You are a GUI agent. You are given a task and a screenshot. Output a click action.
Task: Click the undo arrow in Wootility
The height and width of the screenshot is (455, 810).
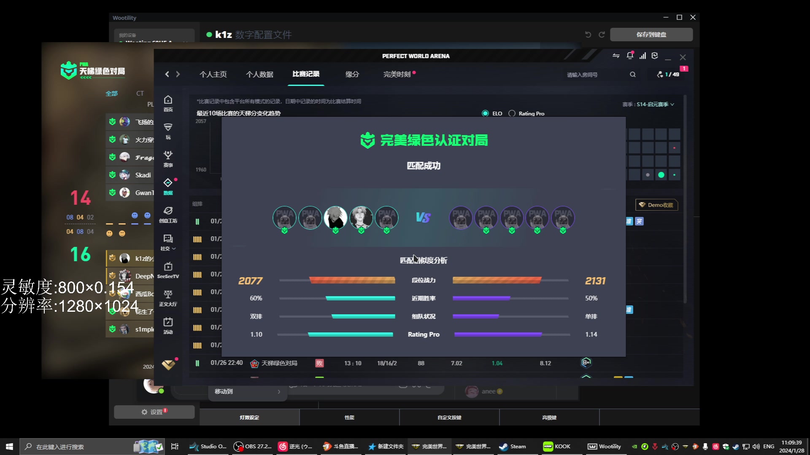tap(588, 35)
